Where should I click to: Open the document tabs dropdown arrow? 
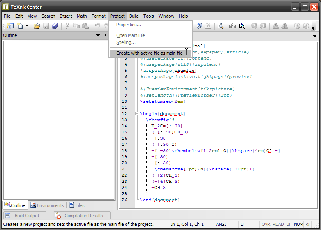pos(315,36)
